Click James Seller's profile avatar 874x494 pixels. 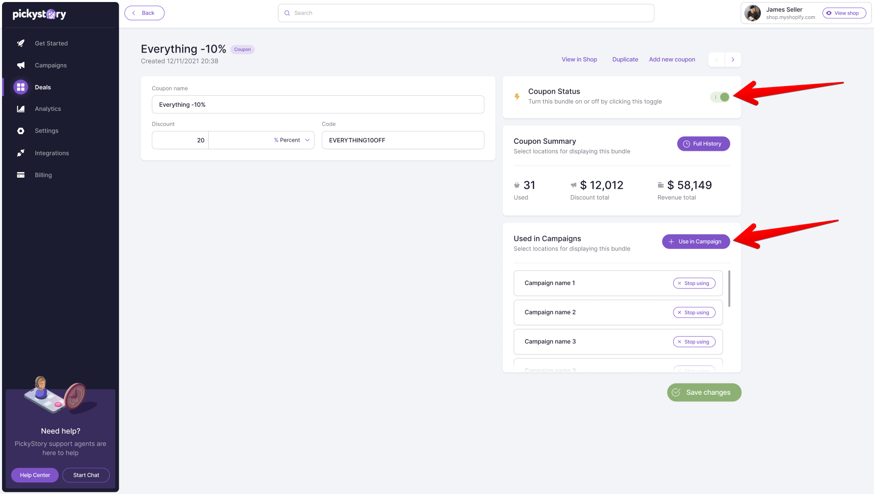[x=753, y=13]
